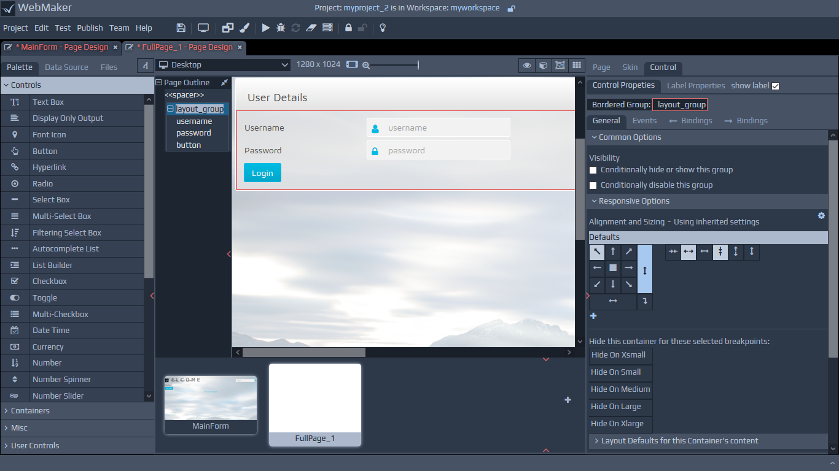The height and width of the screenshot is (471, 839).
Task: Click the debug bug icon
Action: (x=281, y=28)
